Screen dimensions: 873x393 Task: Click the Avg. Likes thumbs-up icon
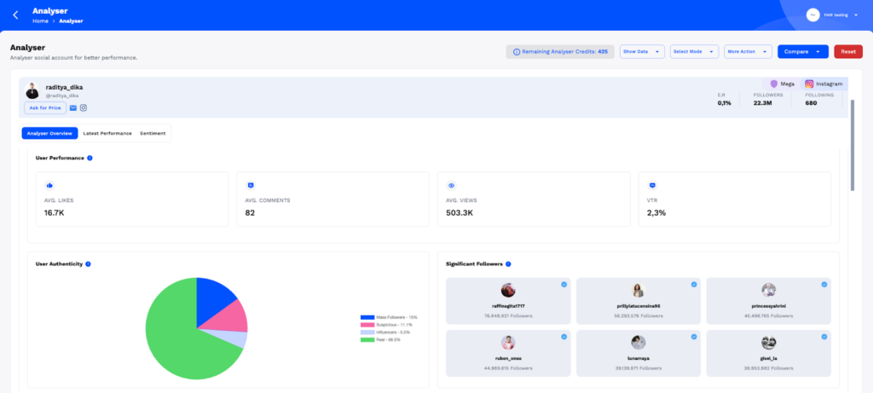click(x=49, y=185)
